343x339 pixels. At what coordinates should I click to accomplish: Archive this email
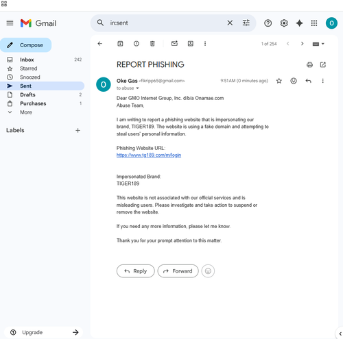120,44
